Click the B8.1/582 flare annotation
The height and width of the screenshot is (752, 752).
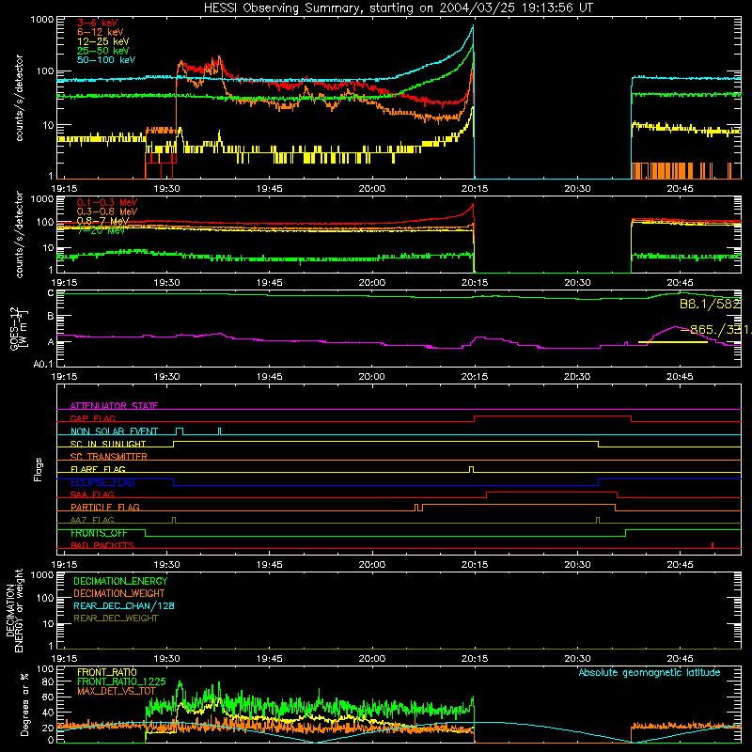point(710,304)
